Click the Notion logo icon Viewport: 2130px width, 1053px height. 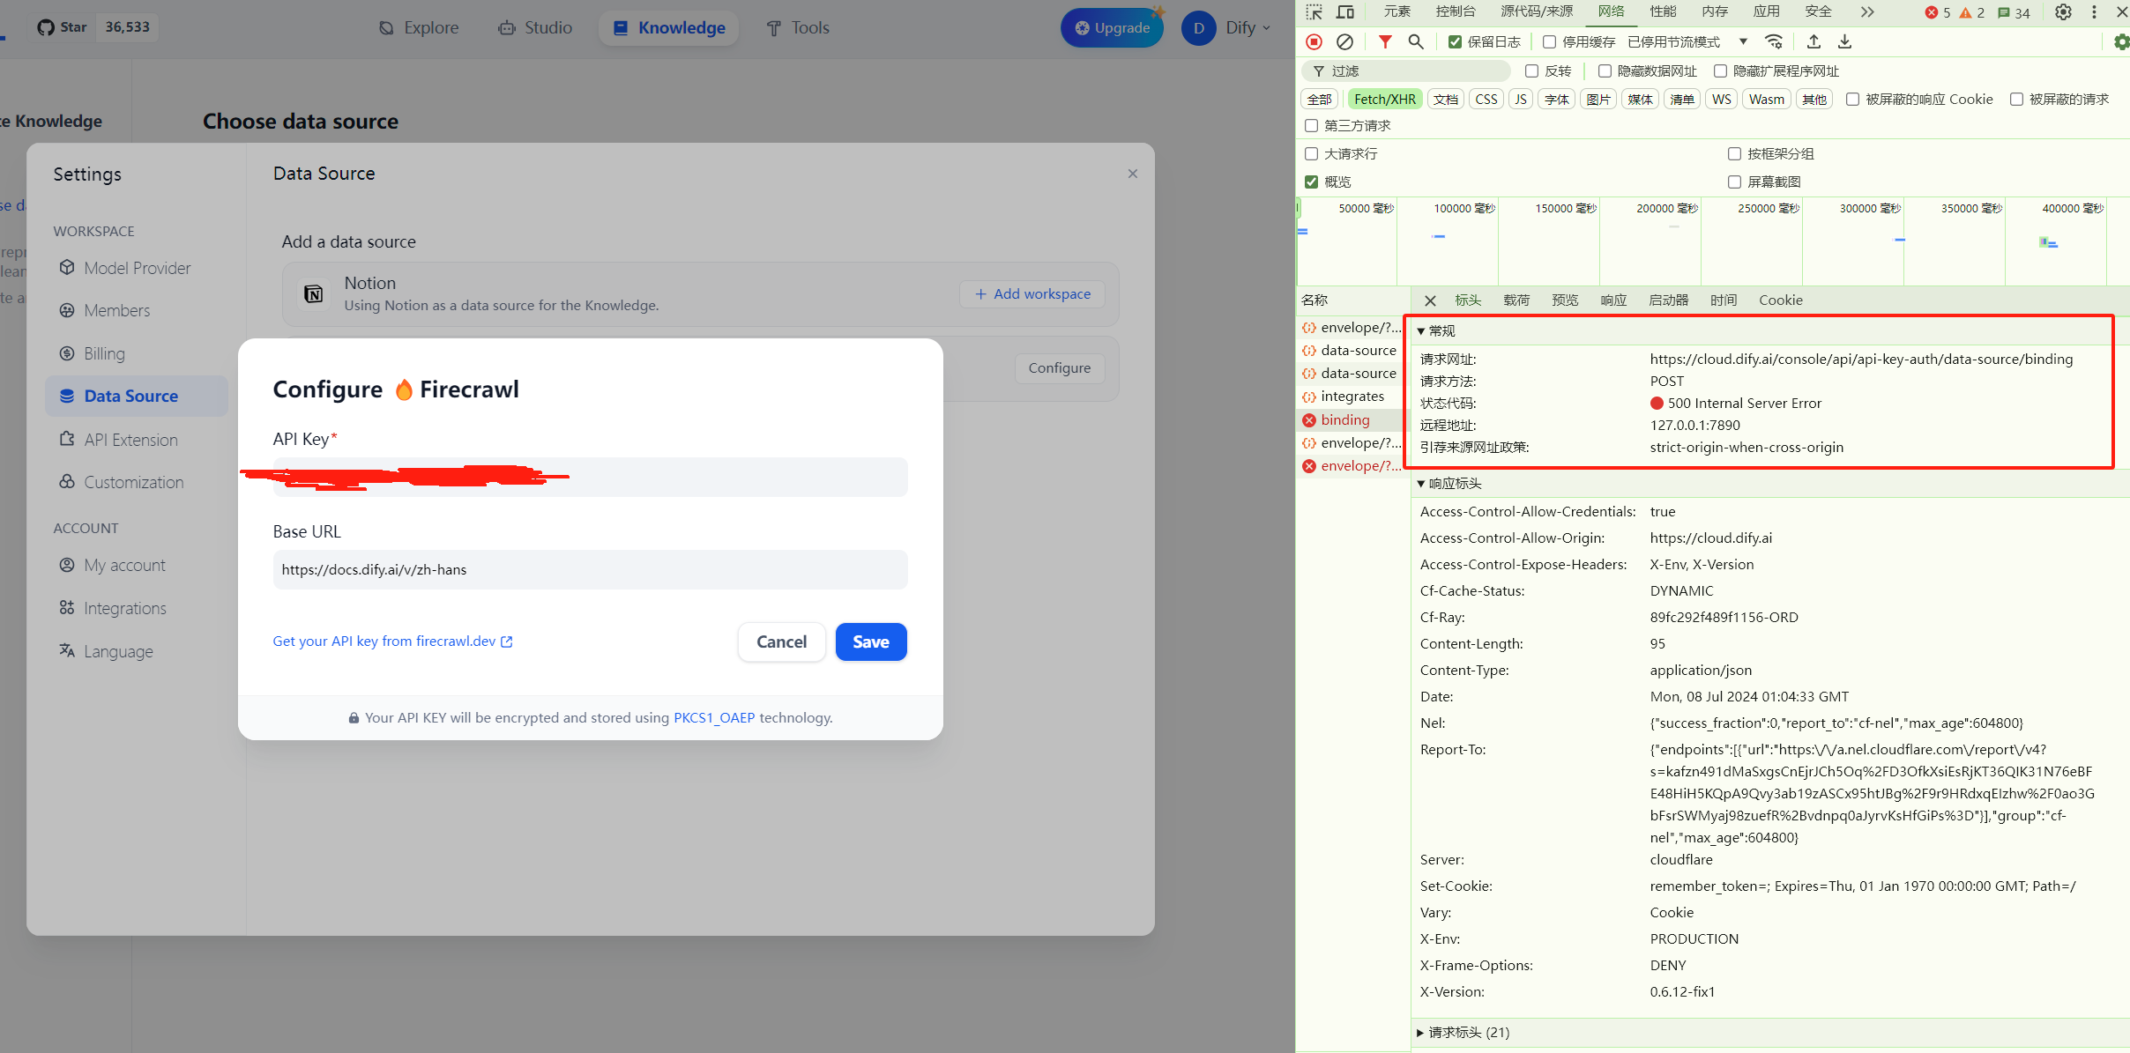pos(313,293)
